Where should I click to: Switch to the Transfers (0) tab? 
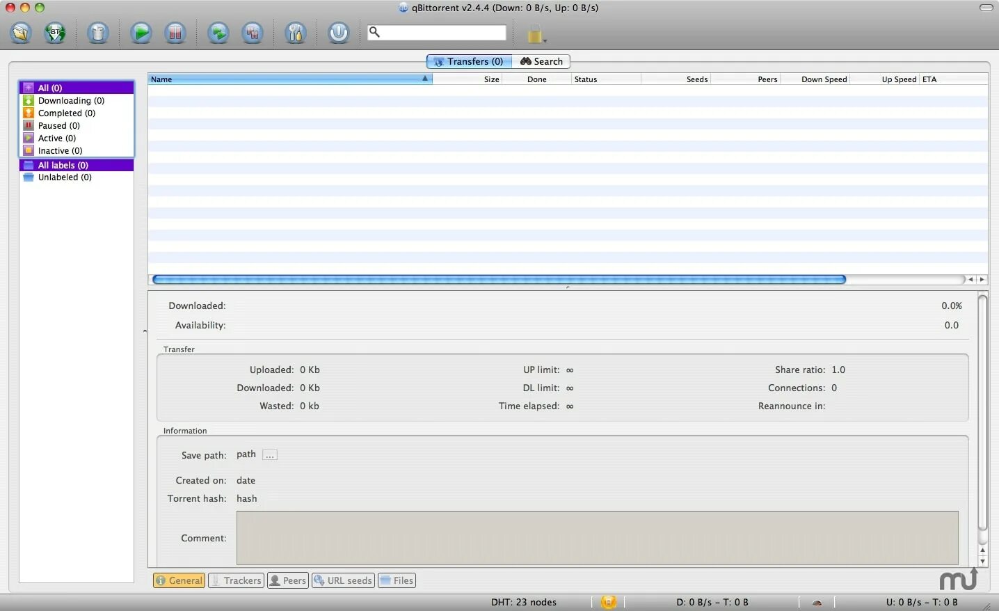coord(470,61)
